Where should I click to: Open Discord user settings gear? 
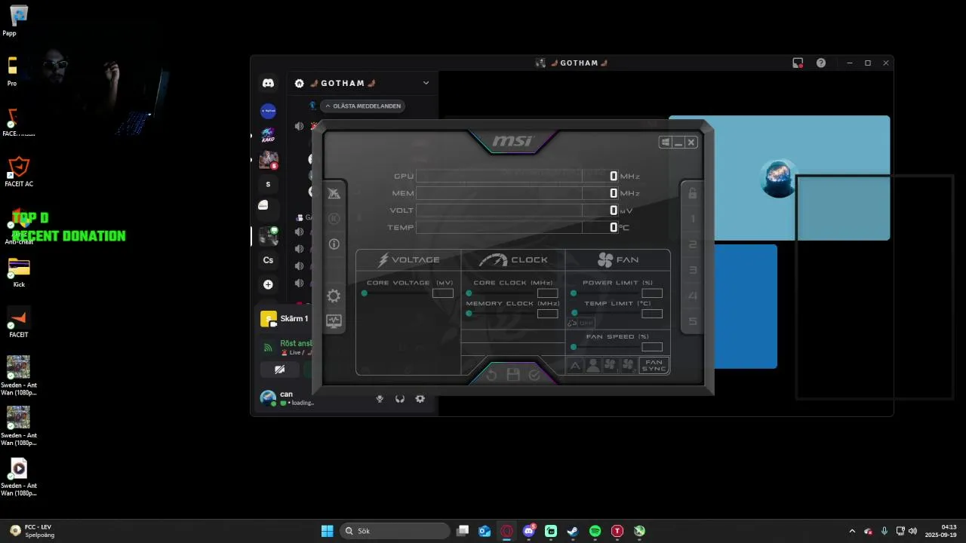(x=420, y=399)
